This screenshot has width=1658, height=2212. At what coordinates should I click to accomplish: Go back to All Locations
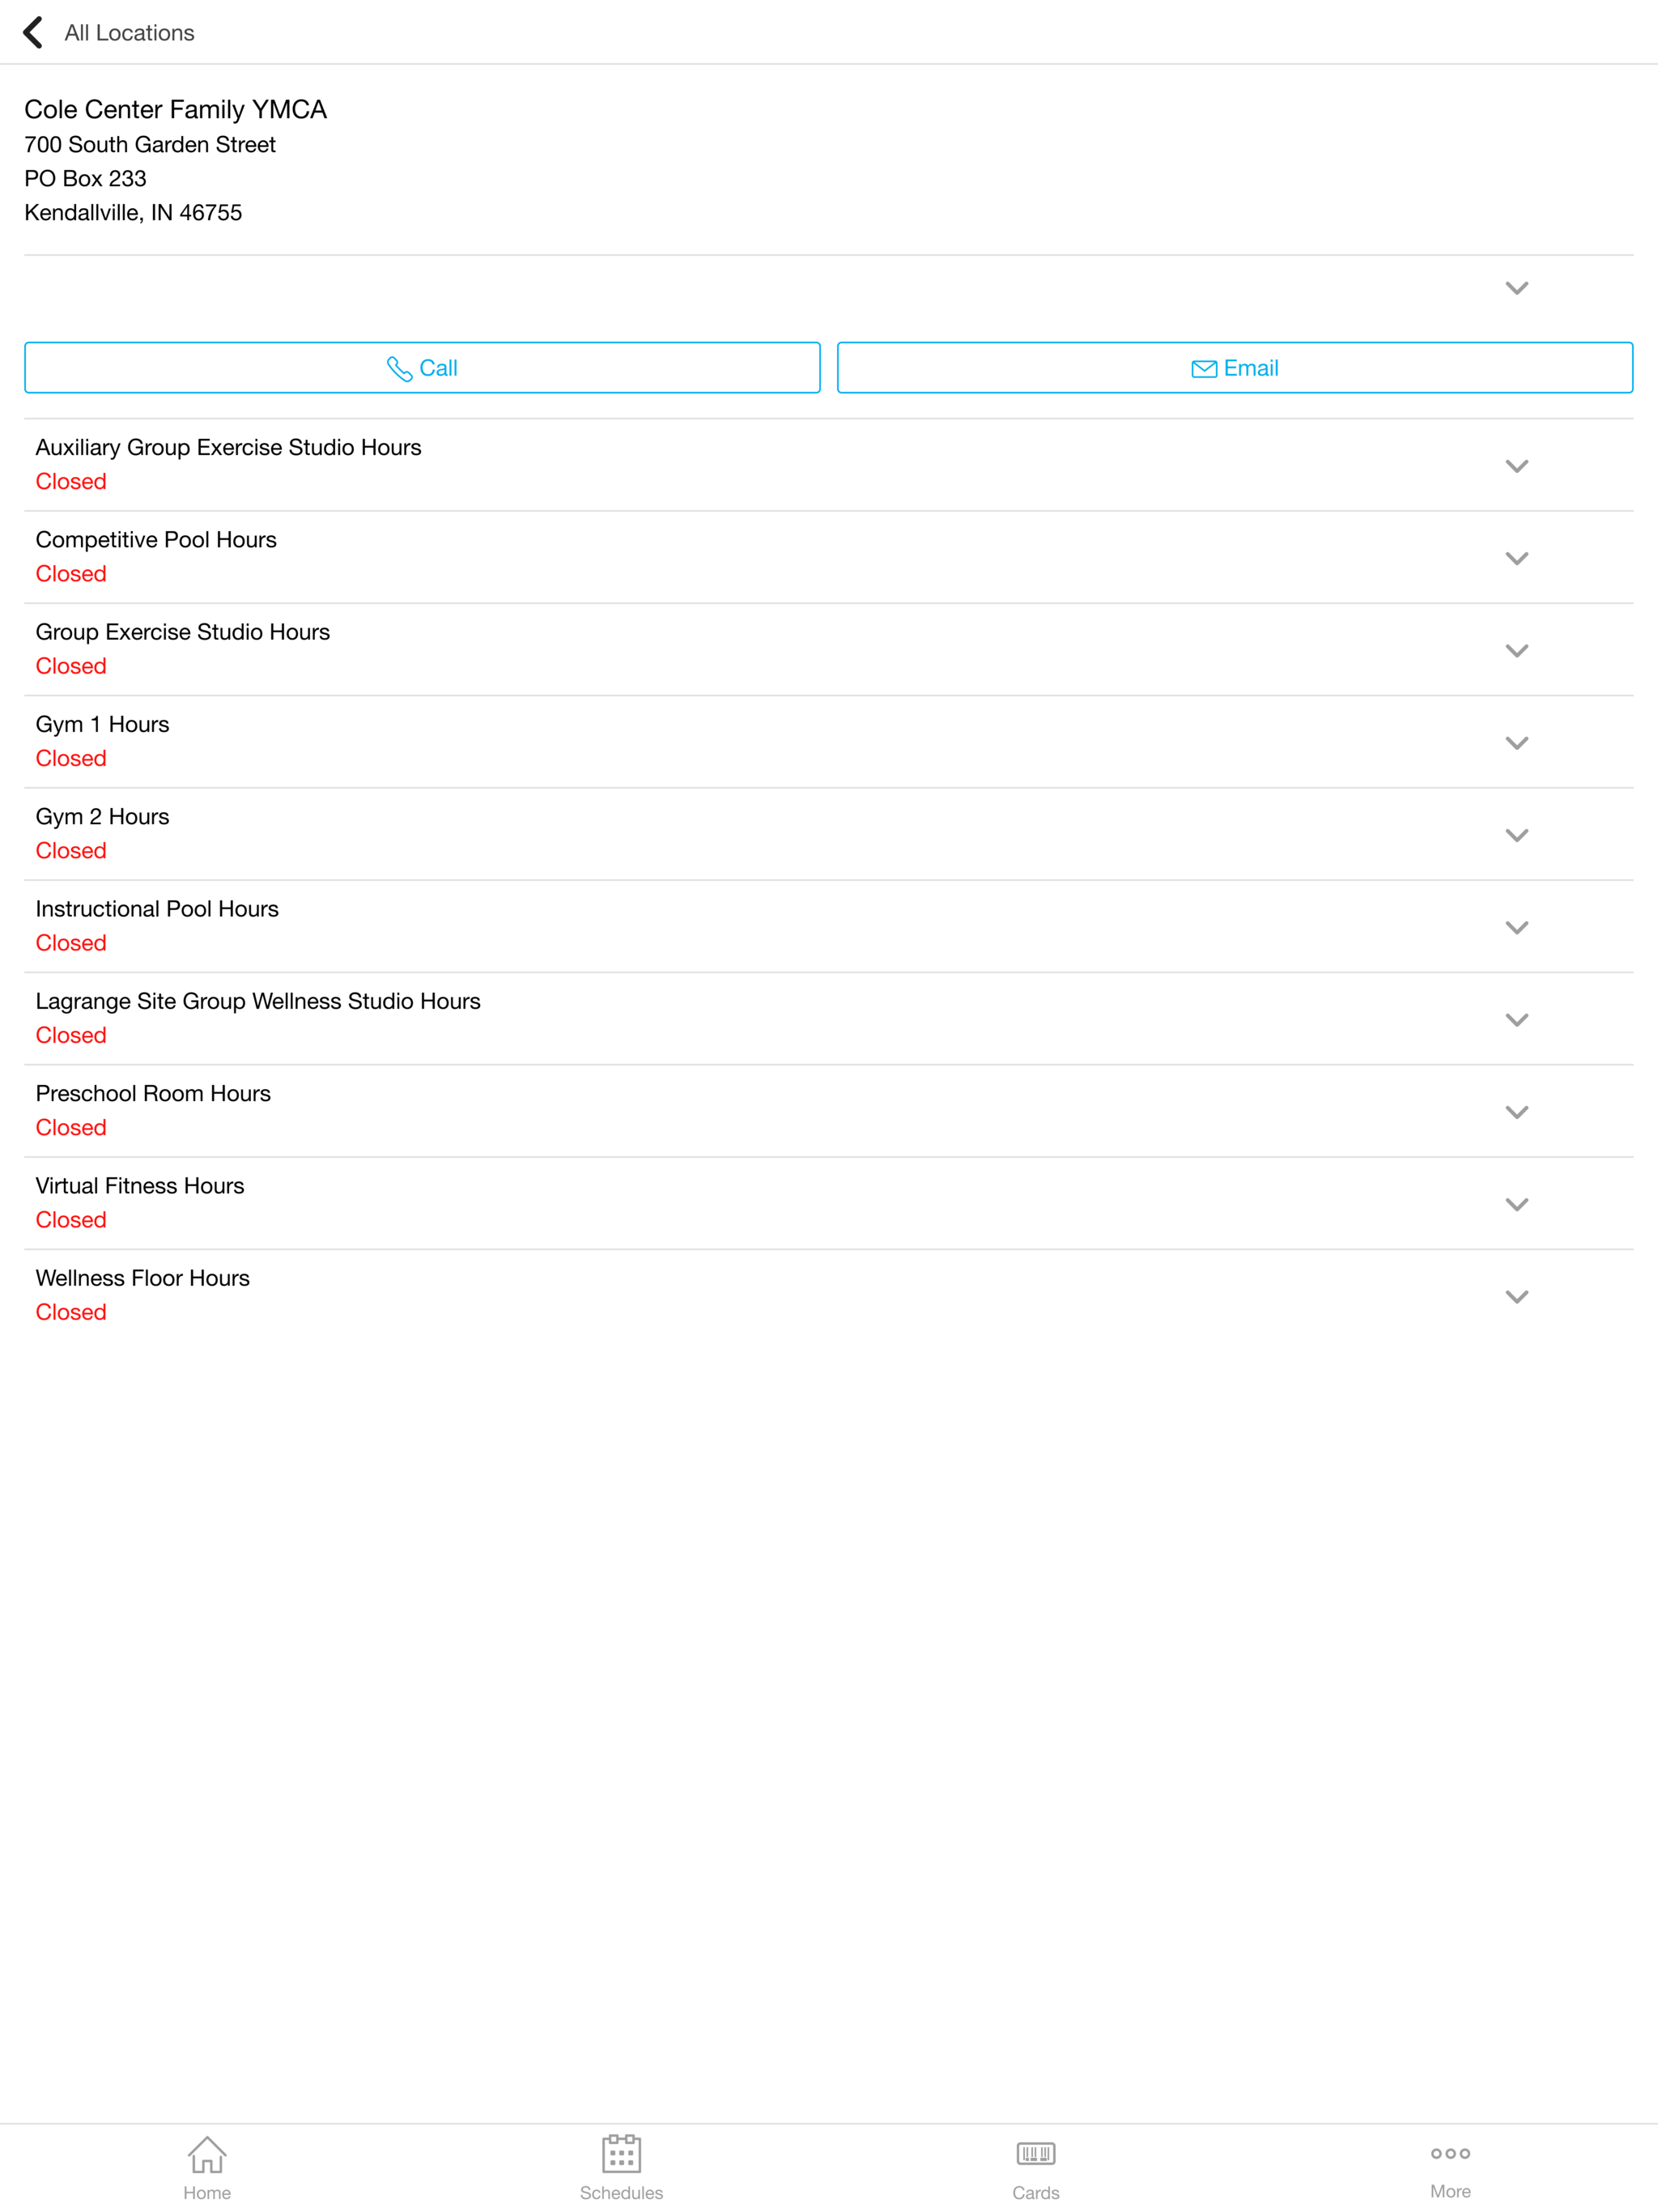[x=129, y=33]
